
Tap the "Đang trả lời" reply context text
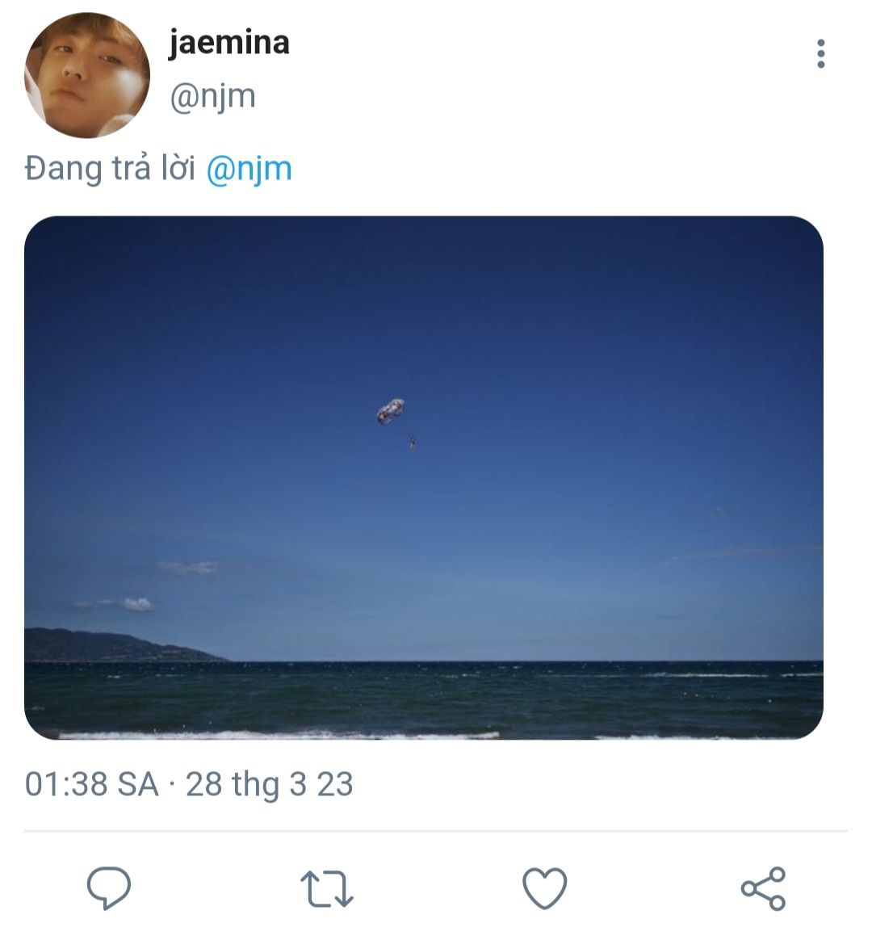110,169
